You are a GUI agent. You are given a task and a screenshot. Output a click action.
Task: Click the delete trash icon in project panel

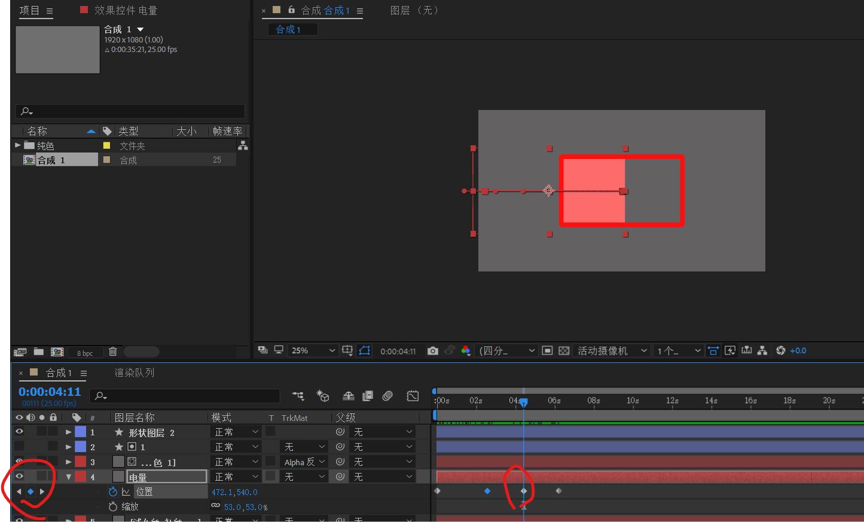[112, 352]
